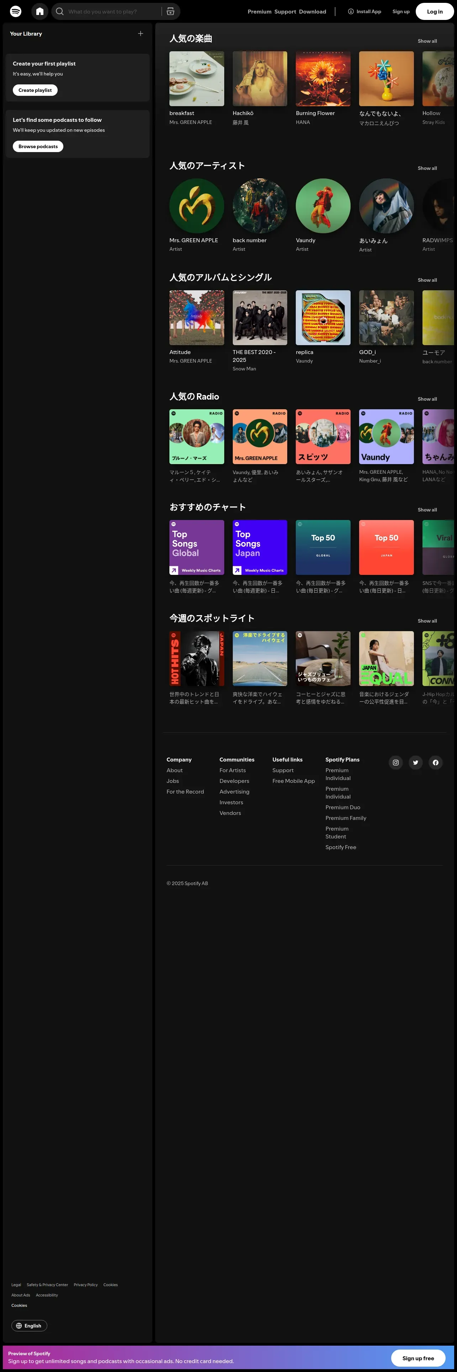Open Premium Duo plan link
Screen dimensions: 457x1372
pos(343,807)
